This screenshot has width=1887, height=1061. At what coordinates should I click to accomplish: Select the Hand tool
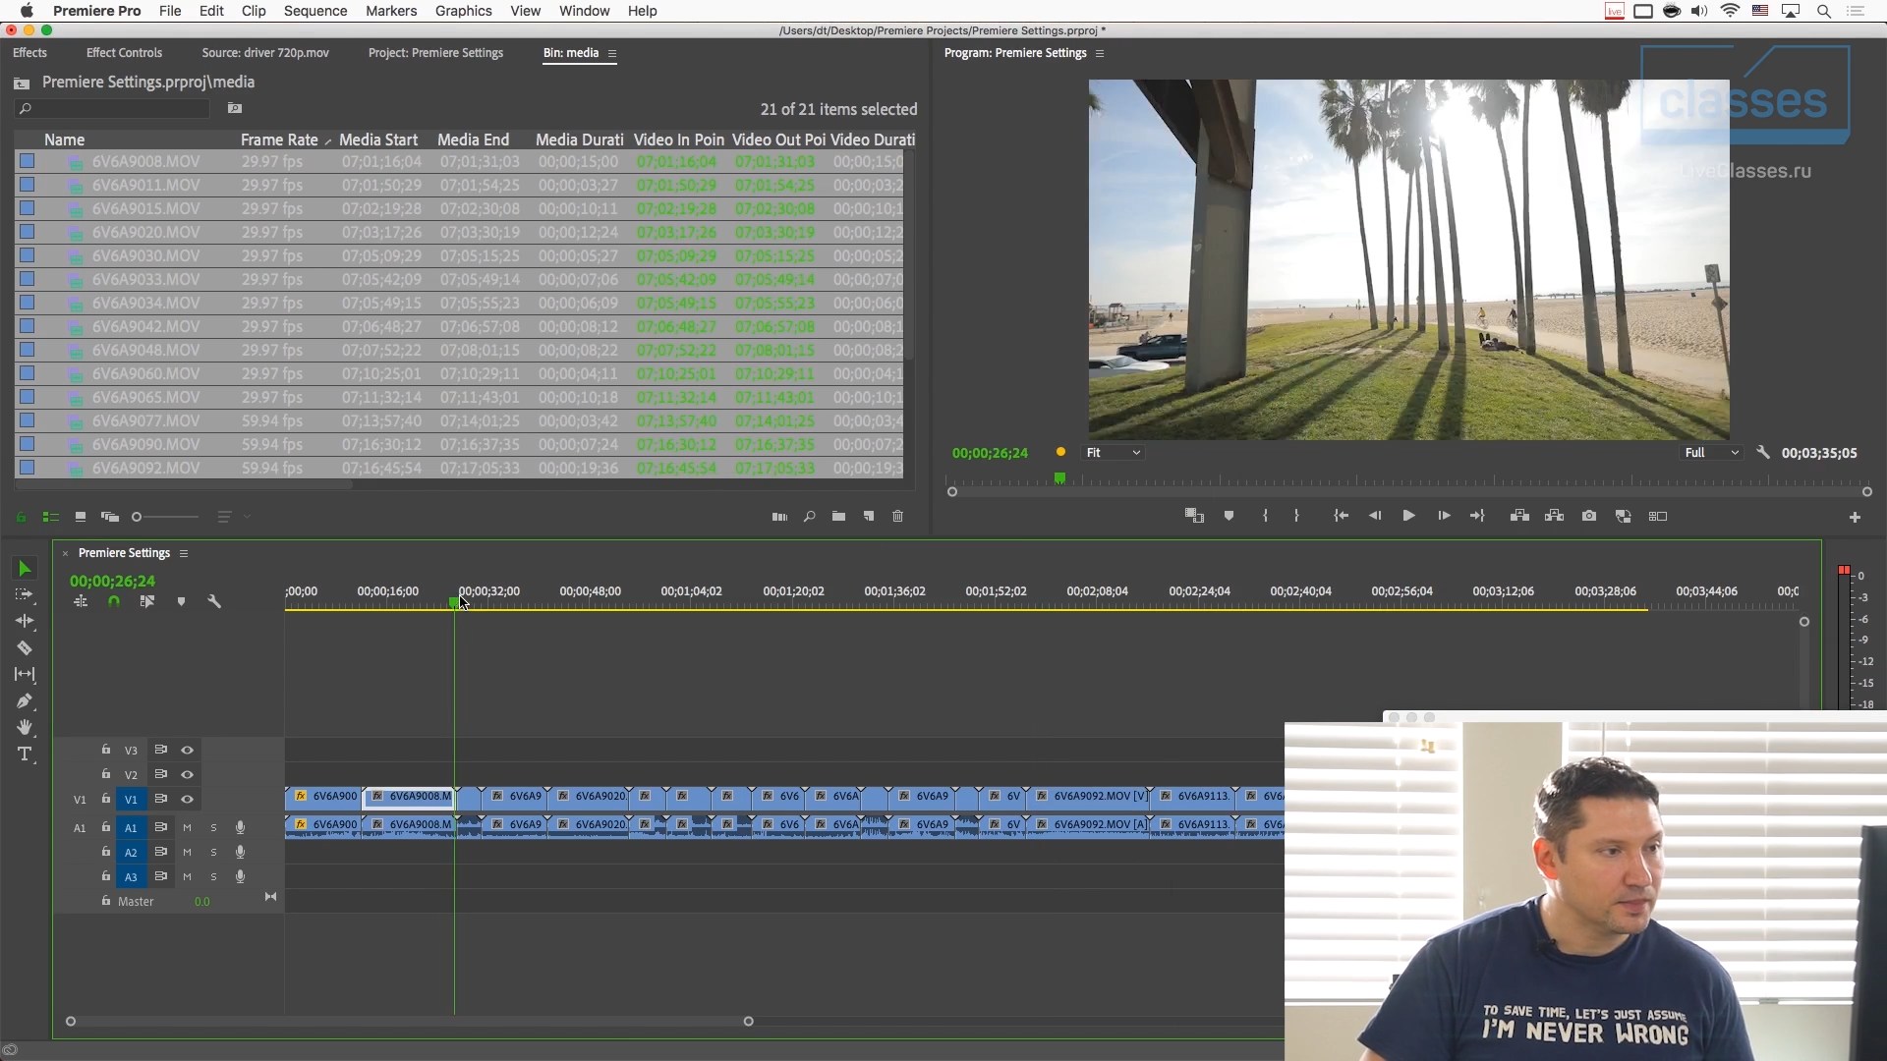tap(25, 728)
